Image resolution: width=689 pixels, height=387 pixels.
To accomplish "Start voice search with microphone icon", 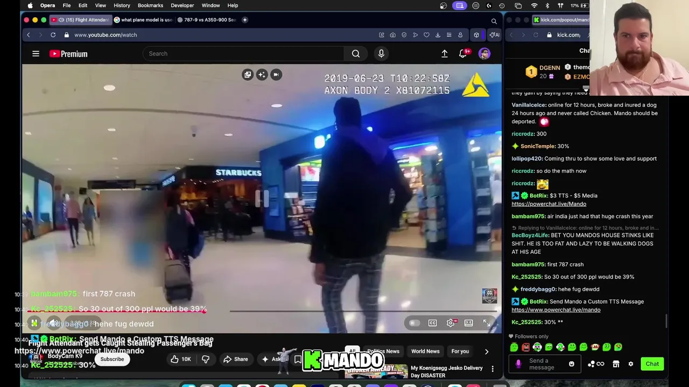I will tap(381, 54).
